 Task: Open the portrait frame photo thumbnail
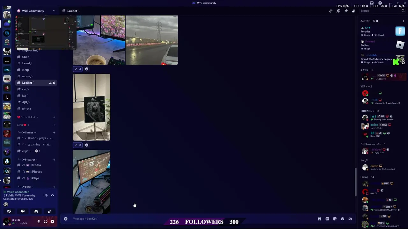(x=91, y=107)
